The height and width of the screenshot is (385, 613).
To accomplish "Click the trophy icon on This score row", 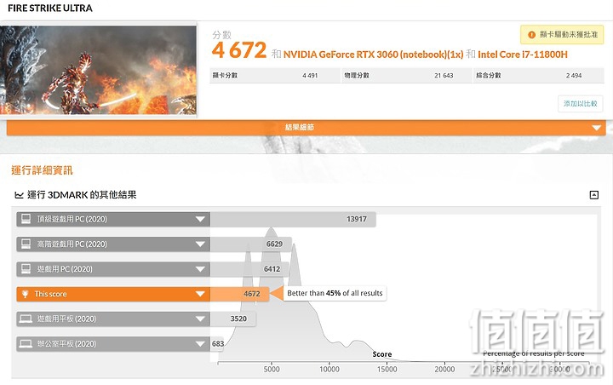I will [x=26, y=294].
